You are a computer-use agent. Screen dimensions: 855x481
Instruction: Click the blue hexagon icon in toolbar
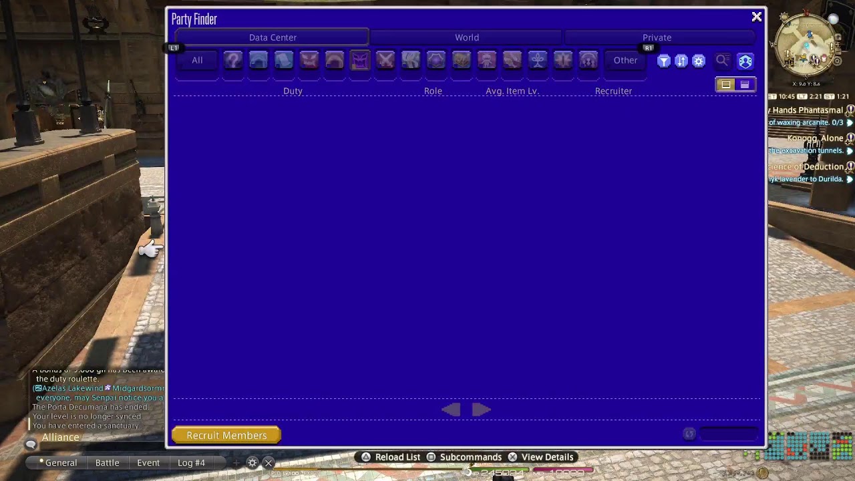745,61
